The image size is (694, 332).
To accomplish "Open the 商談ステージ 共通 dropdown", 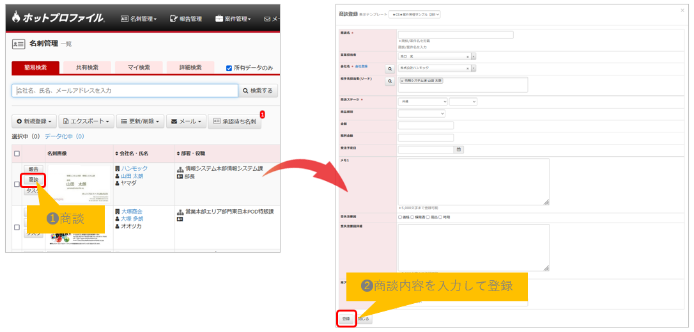I will (422, 101).
